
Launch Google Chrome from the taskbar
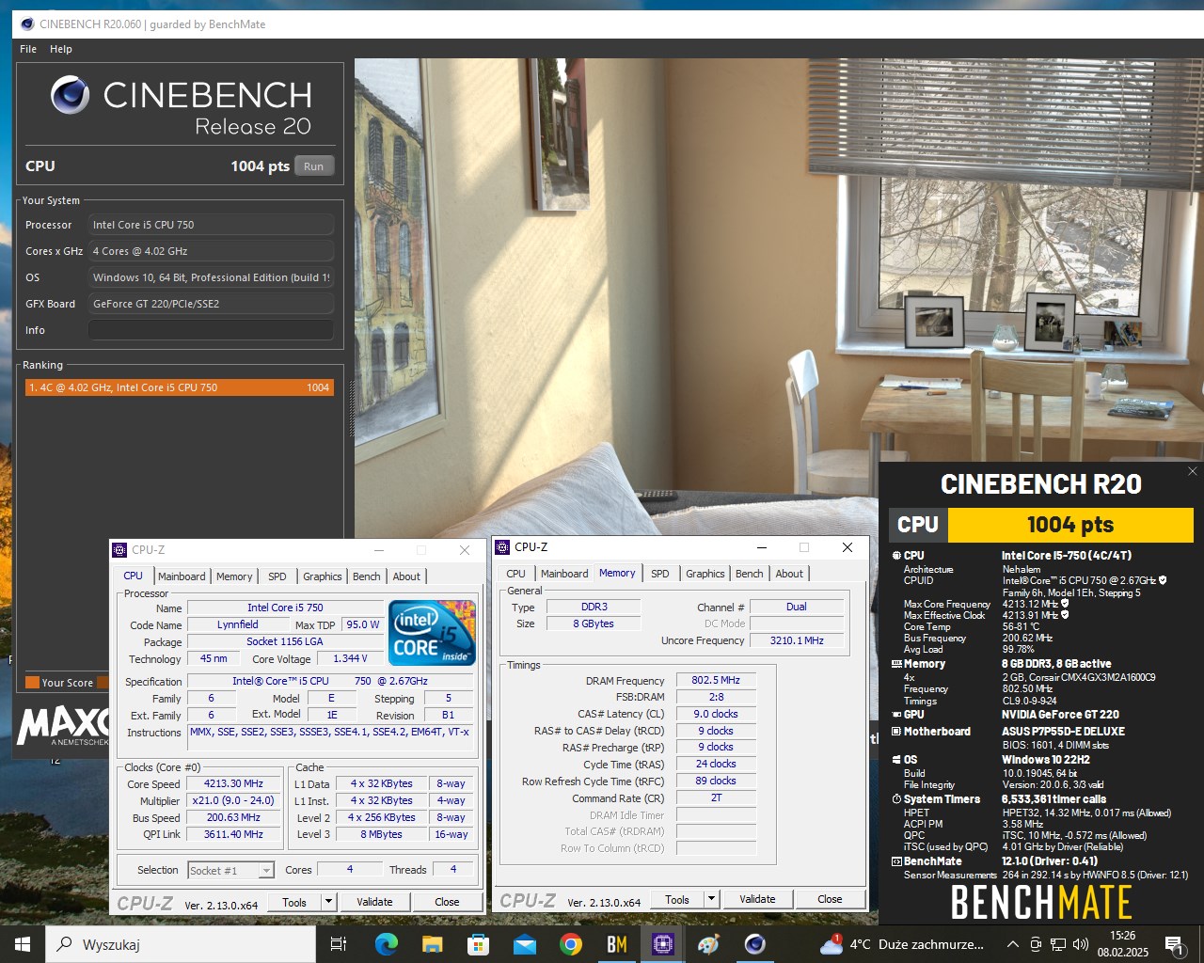[570, 944]
